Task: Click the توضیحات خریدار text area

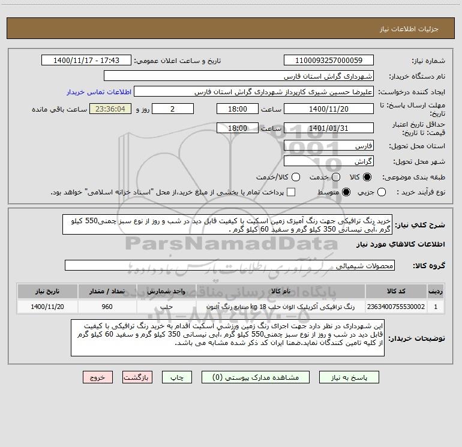Action: tap(228, 338)
